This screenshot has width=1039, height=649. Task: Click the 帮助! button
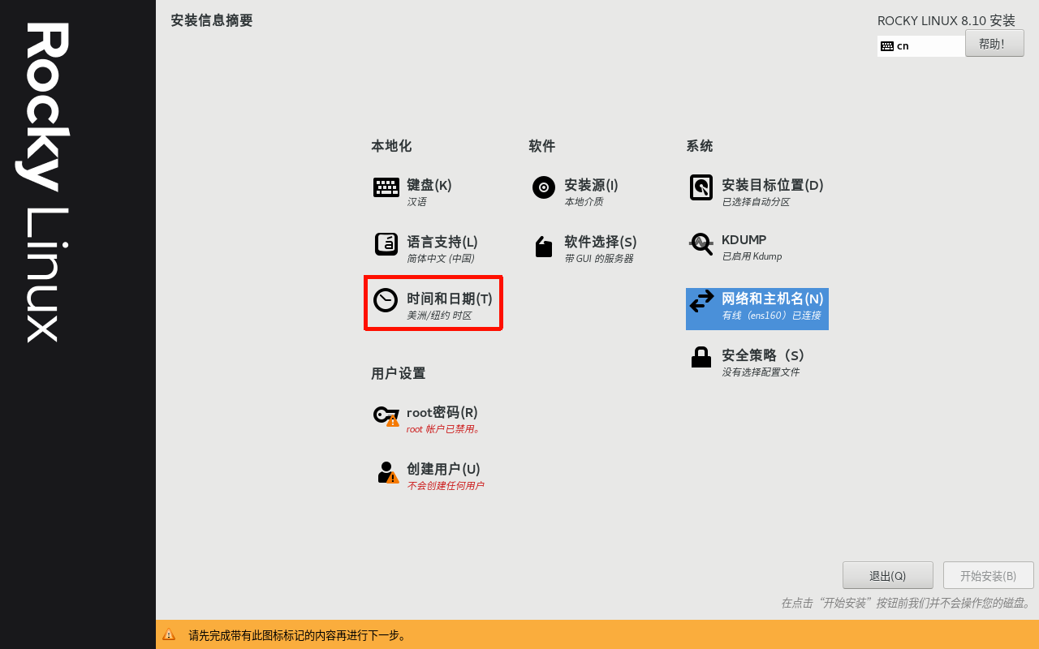994,43
